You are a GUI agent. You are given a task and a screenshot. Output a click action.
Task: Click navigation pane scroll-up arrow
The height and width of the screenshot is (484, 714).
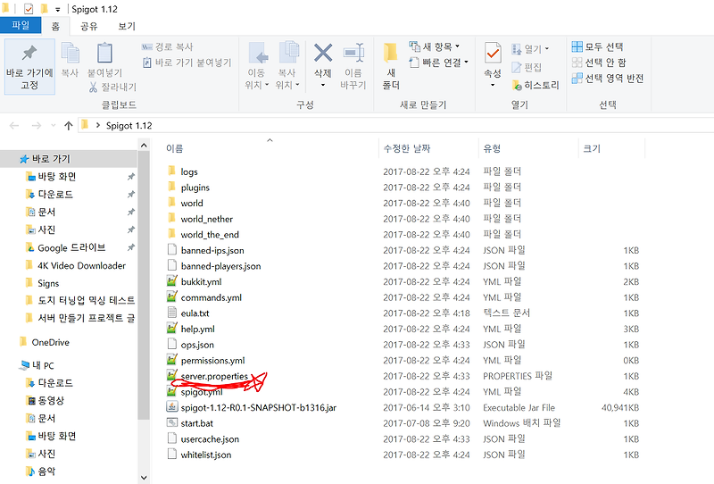[x=144, y=146]
